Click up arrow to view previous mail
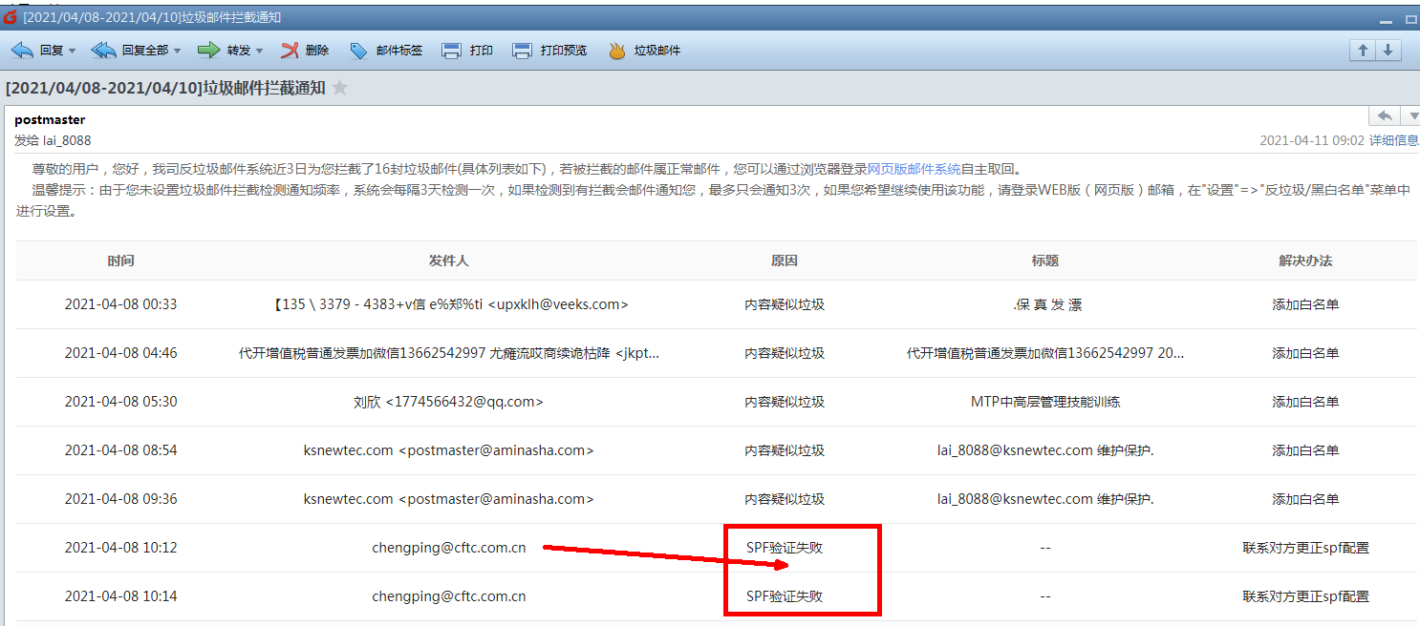 coord(1361,50)
